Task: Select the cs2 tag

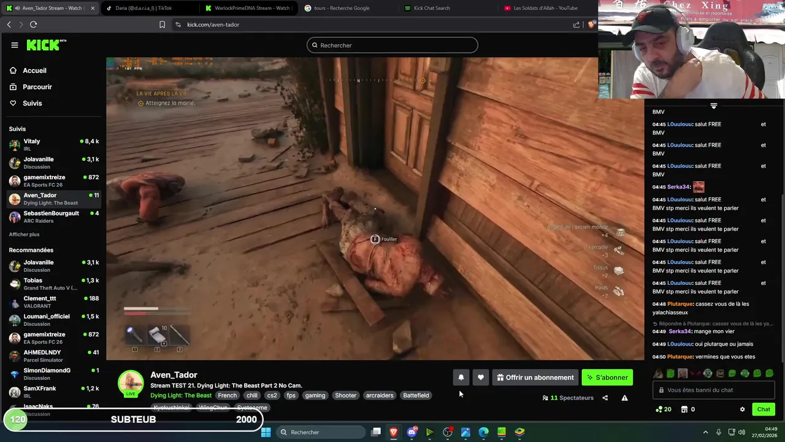Action: [x=272, y=395]
